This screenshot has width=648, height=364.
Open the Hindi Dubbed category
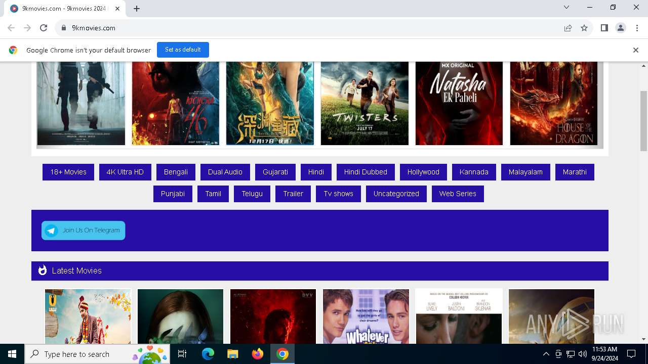click(x=366, y=172)
